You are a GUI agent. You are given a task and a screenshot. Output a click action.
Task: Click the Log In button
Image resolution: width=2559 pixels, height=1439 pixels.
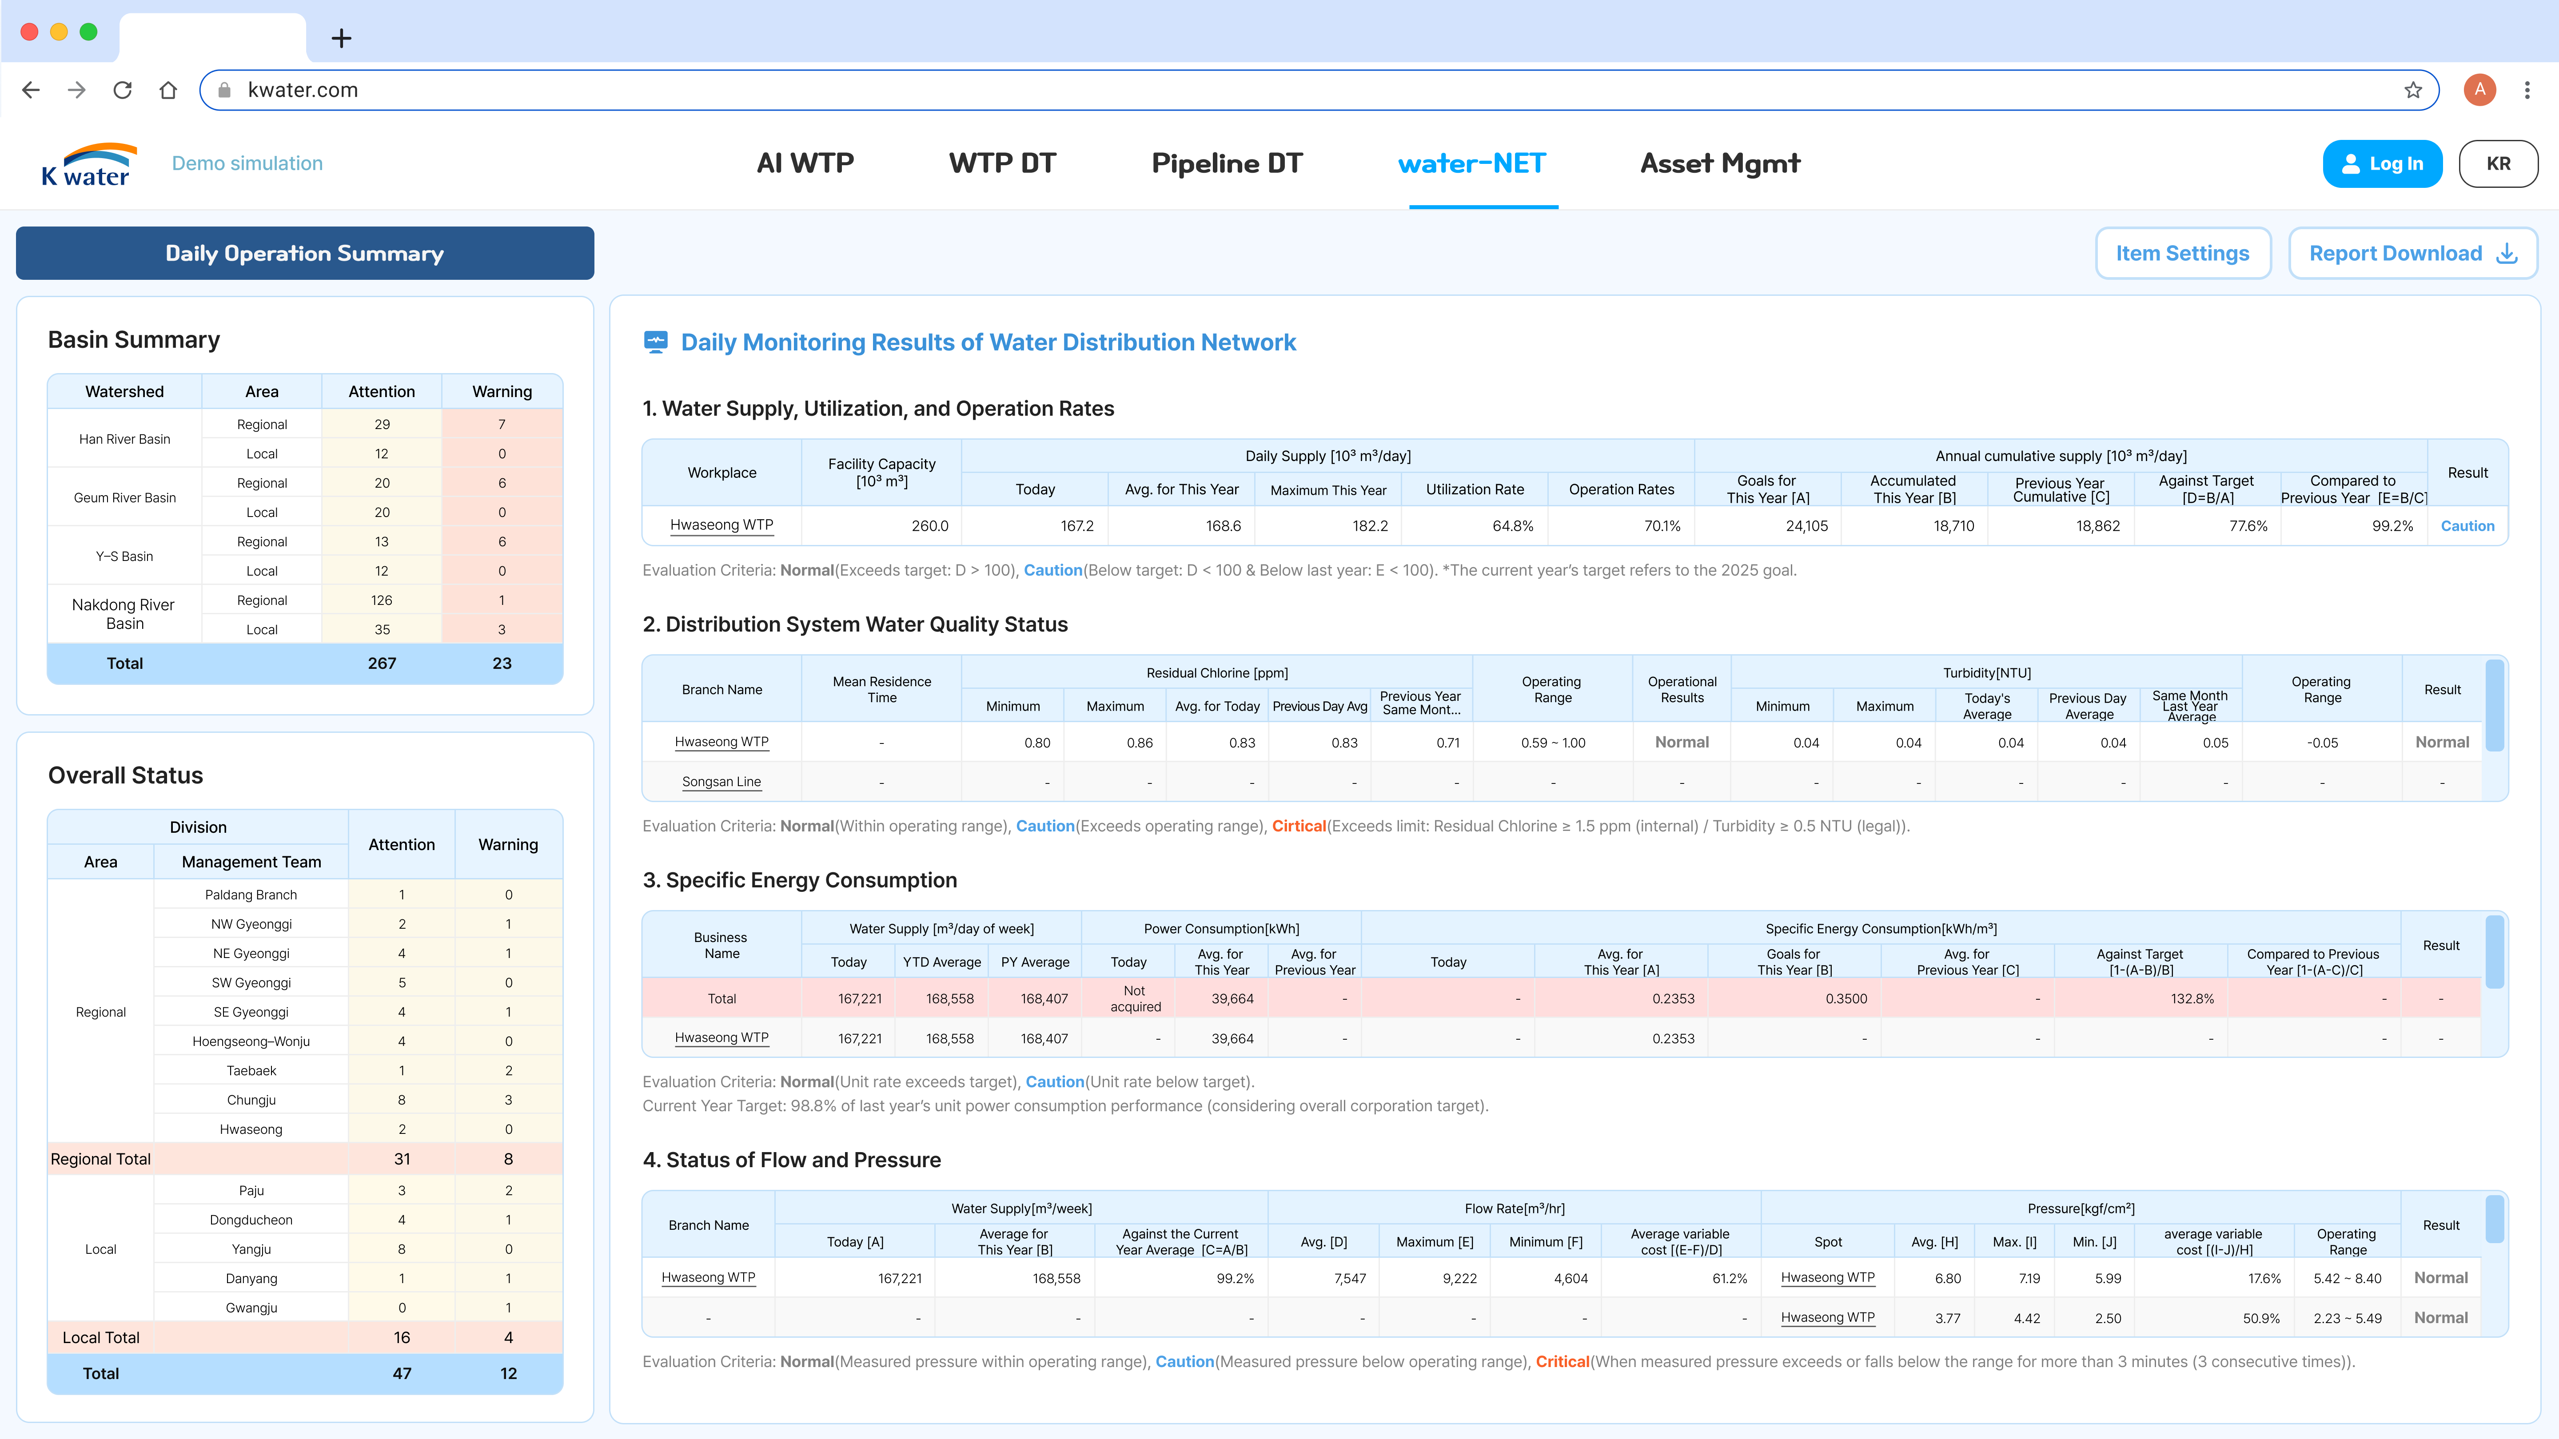point(2382,164)
